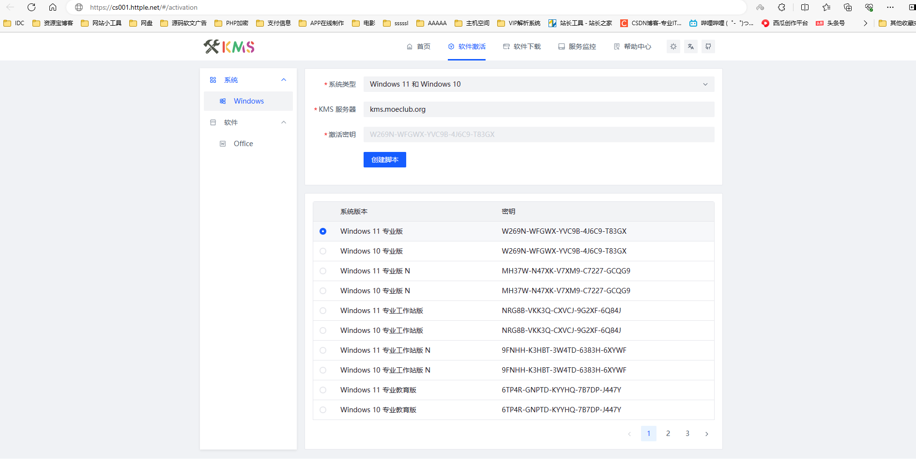The height and width of the screenshot is (465, 916).
Task: Open the language translation icon
Action: pyautogui.click(x=691, y=46)
